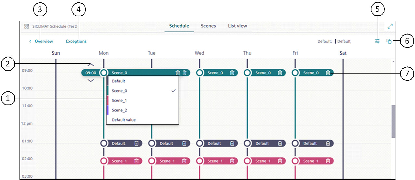The image size is (415, 180).
Task: Click the expand fullscreen arrows icon
Action: (390, 26)
